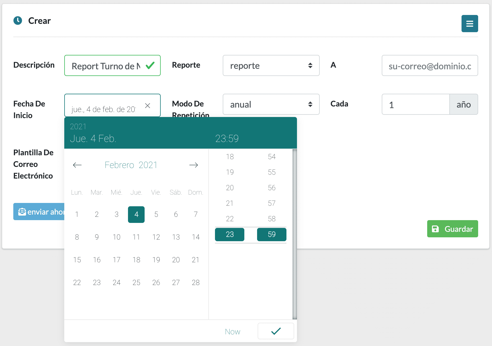492x346 pixels.
Task: Go to next month with right arrow
Action: (x=194, y=165)
